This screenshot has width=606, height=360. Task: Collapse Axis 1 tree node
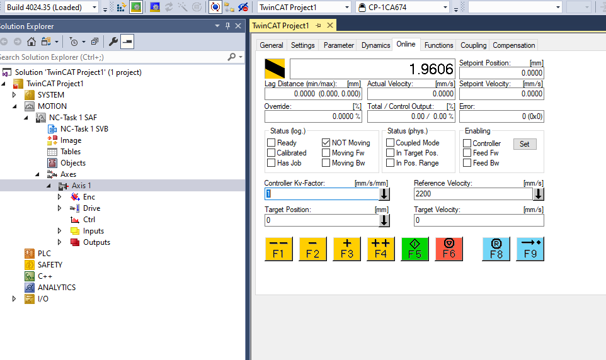(x=49, y=186)
